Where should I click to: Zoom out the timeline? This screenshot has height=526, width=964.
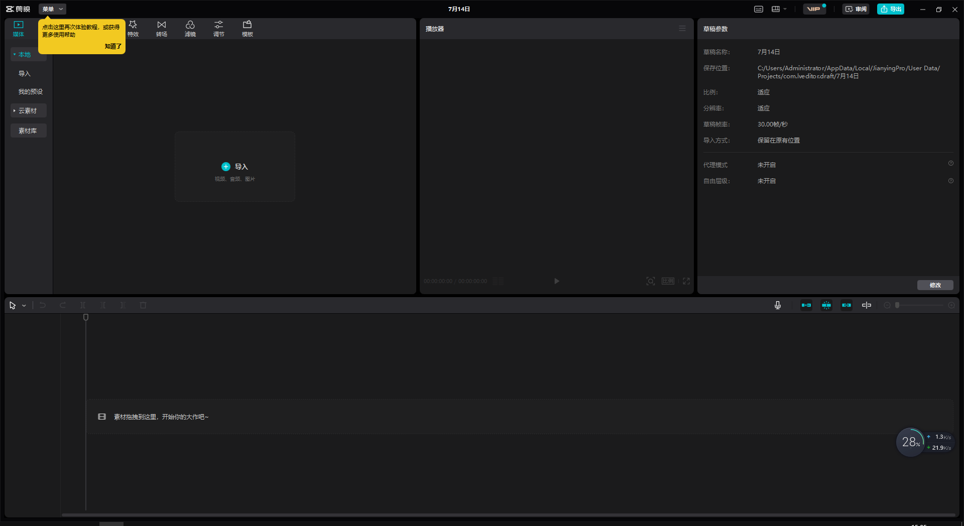pos(887,305)
